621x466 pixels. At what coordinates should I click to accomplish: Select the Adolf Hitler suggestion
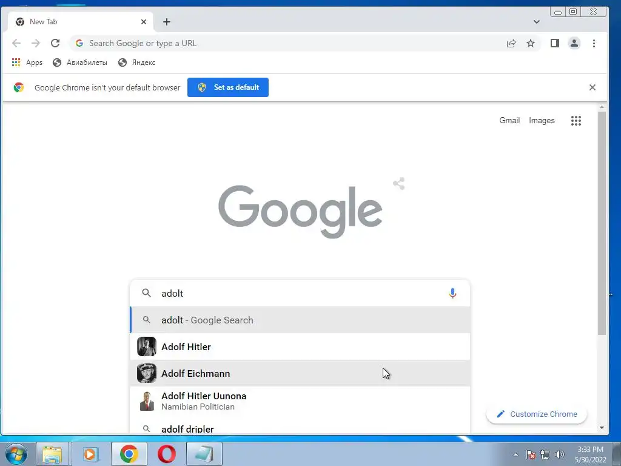(300, 346)
